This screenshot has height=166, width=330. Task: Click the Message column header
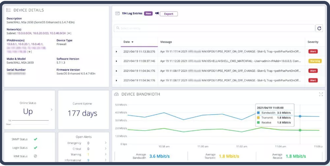tap(166, 42)
